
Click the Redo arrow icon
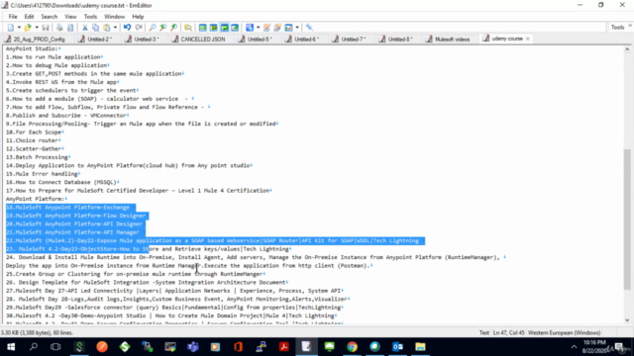pyautogui.click(x=139, y=28)
